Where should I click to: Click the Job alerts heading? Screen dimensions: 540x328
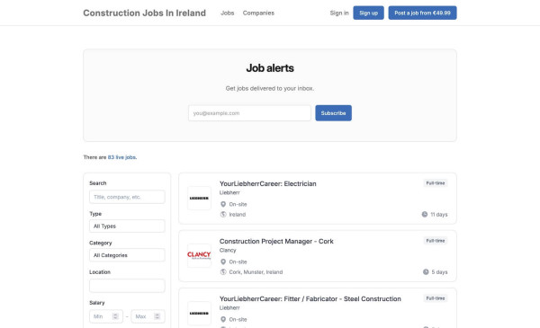point(270,68)
